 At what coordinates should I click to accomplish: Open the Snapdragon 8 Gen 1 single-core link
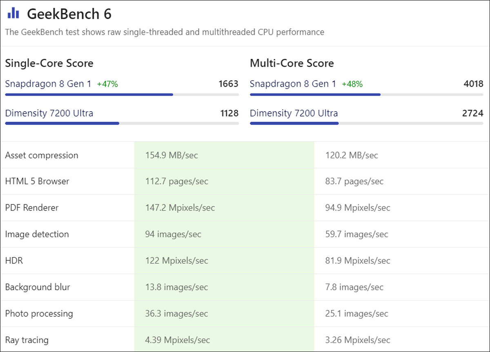pos(46,83)
